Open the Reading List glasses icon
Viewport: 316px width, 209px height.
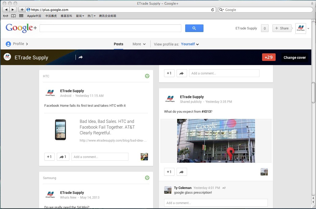(5, 16)
